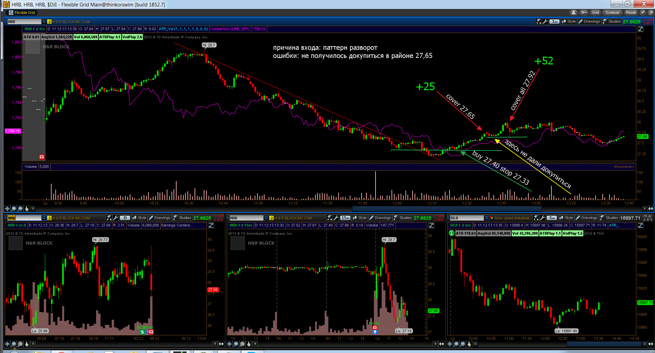This screenshot has height=353, width=655.
Task: Open flask icon in 15m HRB chart
Action: (329, 218)
